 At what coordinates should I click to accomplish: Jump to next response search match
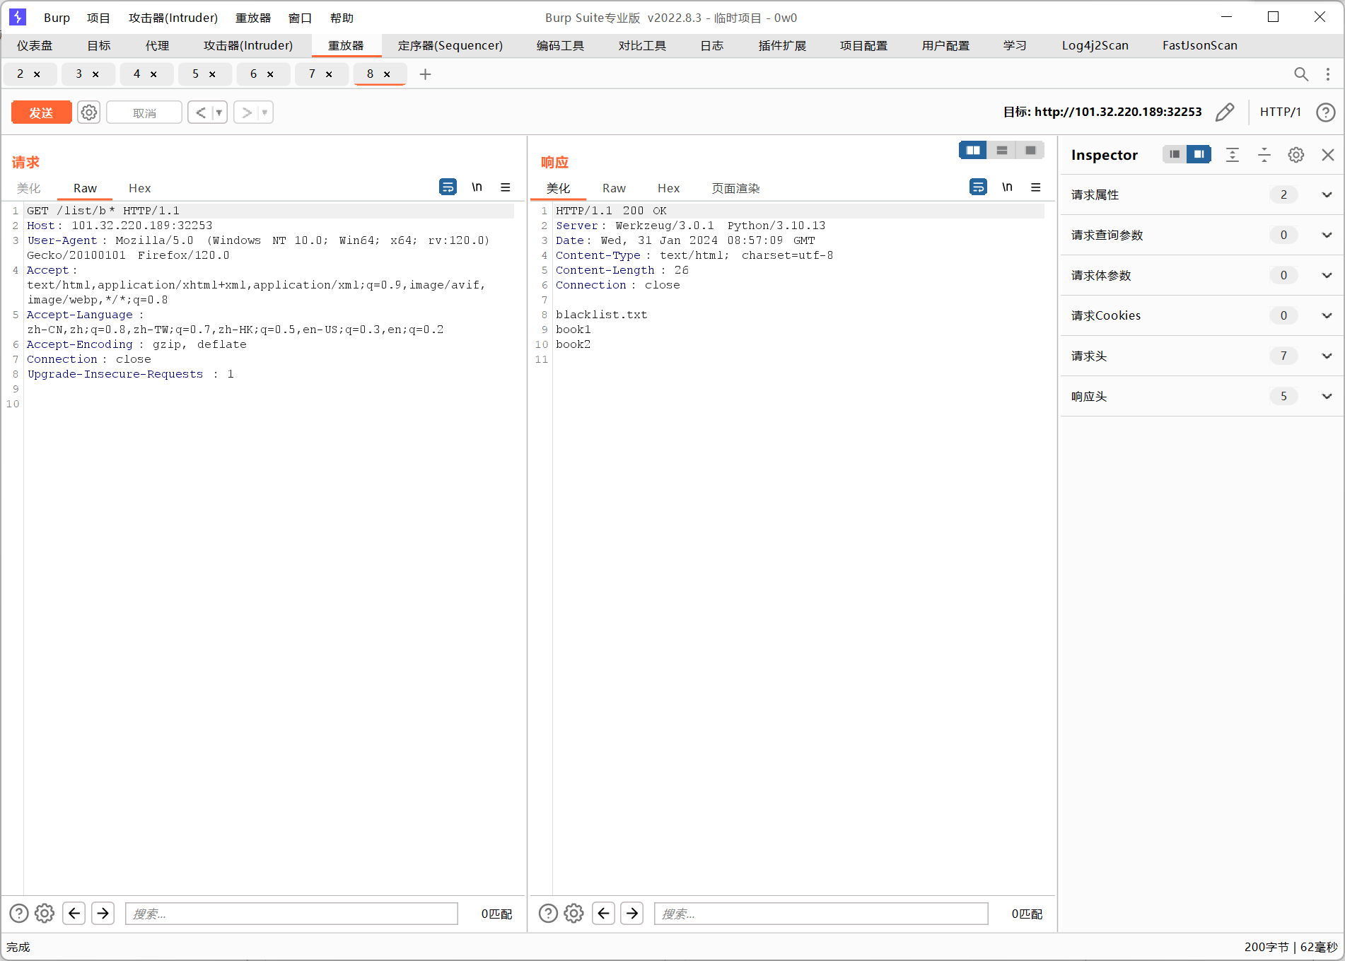coord(632,914)
